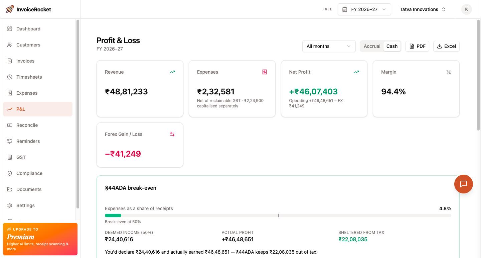Click the Dashboard grid icon
Viewport: 481px width, 258px height.
(x=10, y=29)
